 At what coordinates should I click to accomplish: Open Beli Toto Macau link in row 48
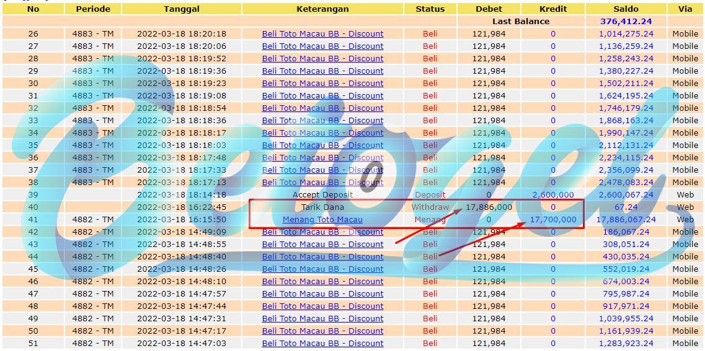click(x=322, y=306)
